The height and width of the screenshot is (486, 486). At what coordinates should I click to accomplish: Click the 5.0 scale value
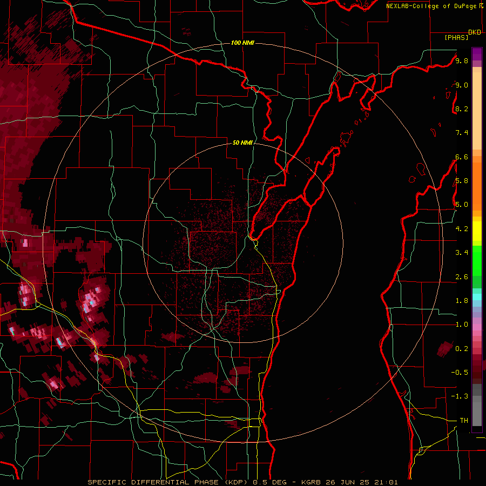(462, 205)
